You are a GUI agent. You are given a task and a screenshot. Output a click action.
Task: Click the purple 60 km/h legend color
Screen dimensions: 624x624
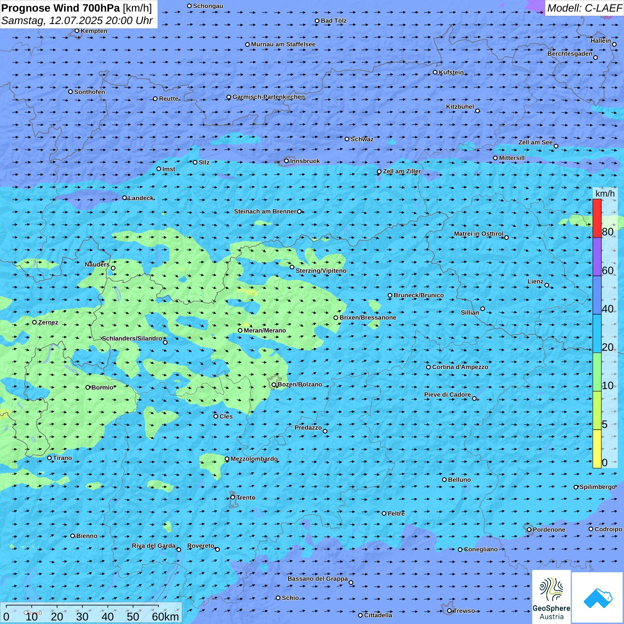coord(597,257)
